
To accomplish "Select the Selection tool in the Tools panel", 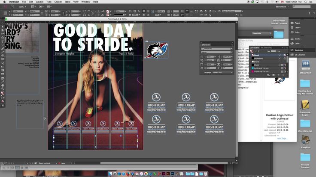I will (x=3, y=24).
